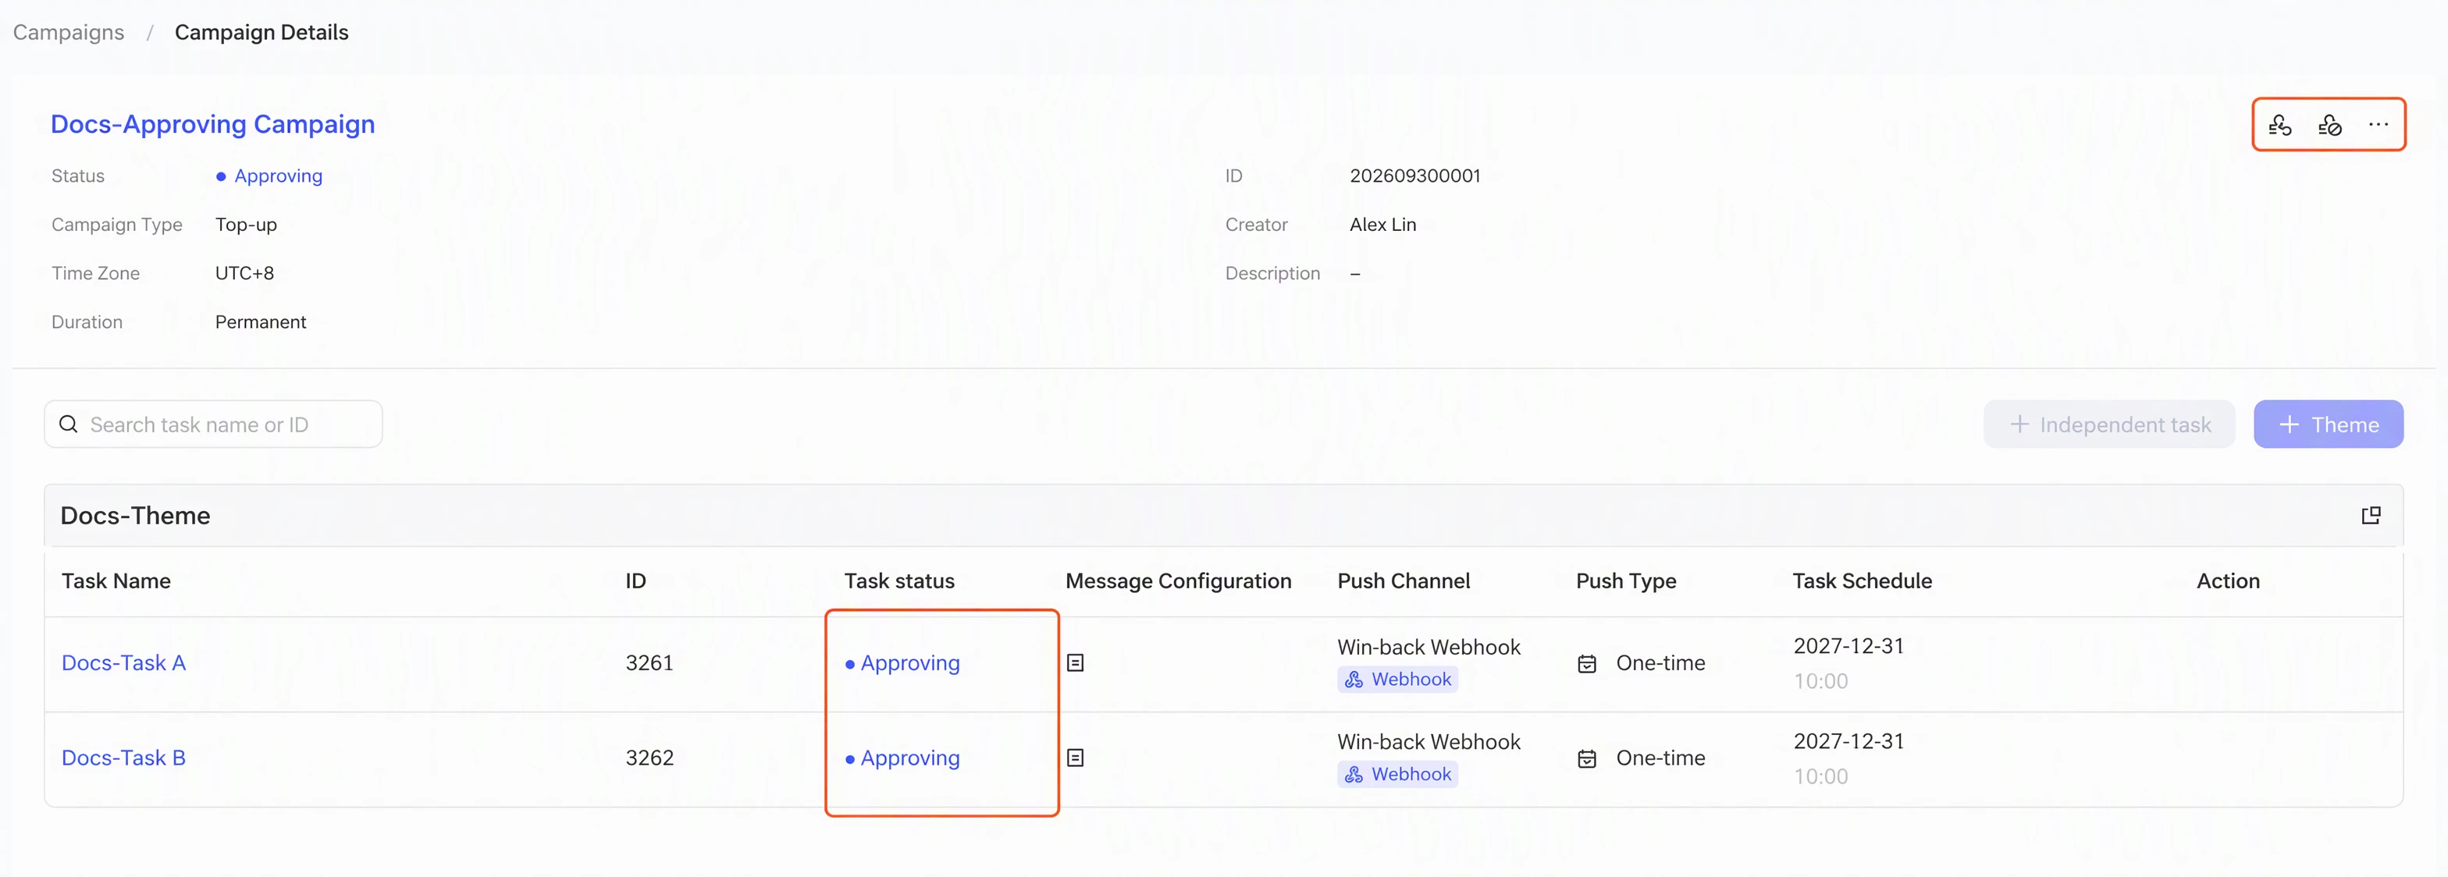Click Push Type column header
This screenshot has width=2448, height=877.
(1626, 581)
